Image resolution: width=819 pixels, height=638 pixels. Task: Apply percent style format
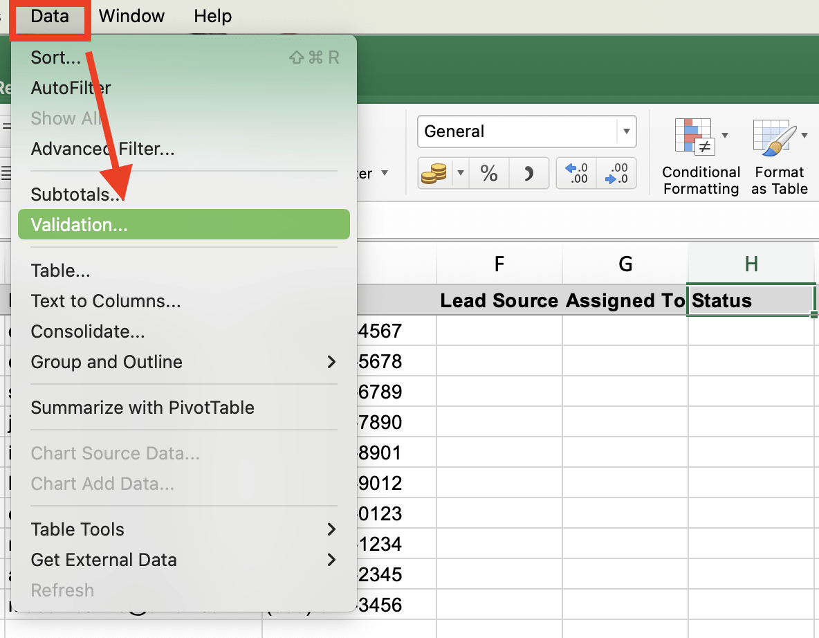[x=489, y=173]
